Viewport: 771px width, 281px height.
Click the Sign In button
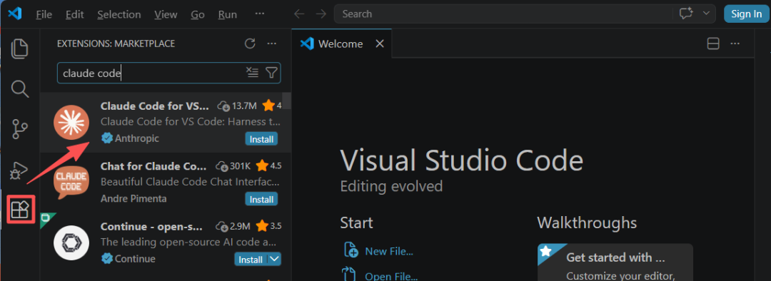point(747,14)
